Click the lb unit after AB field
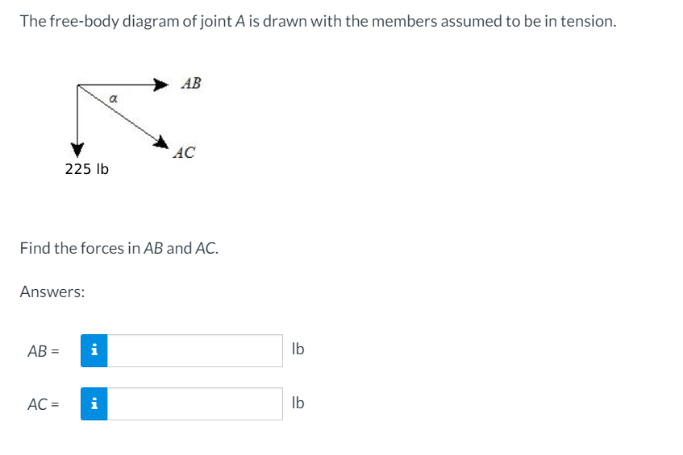 click(298, 349)
